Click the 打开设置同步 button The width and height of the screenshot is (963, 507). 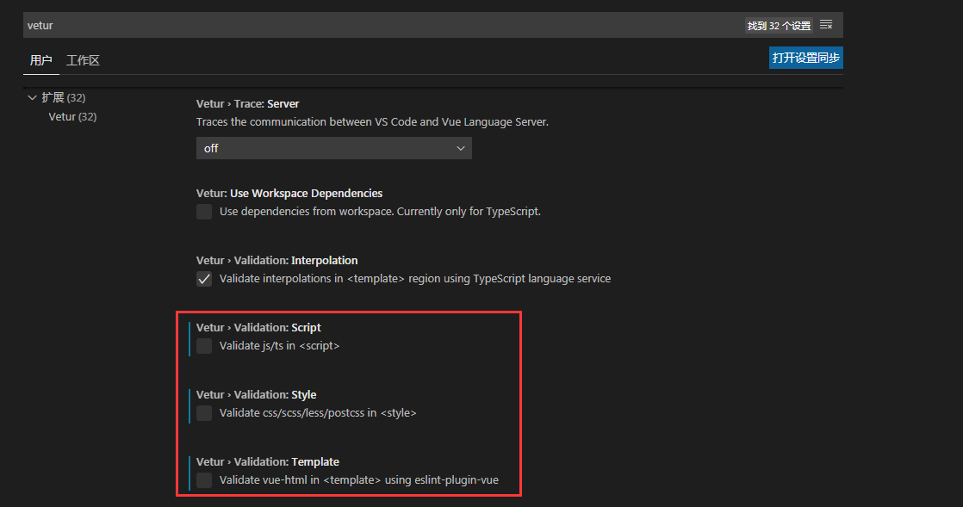(x=805, y=58)
